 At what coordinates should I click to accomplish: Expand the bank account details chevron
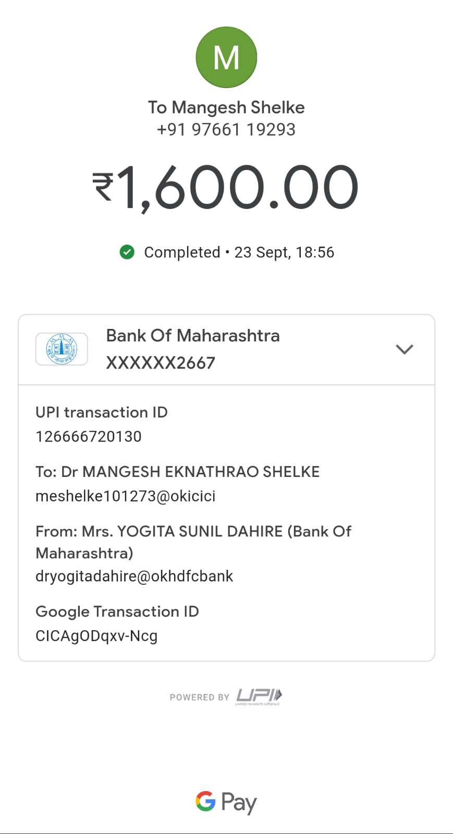pyautogui.click(x=404, y=349)
